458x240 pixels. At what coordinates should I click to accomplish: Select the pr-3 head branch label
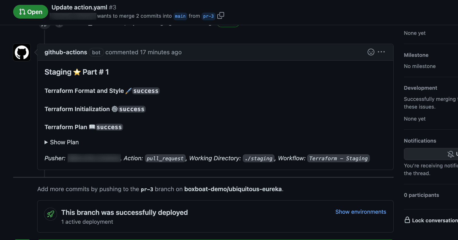pyautogui.click(x=208, y=16)
